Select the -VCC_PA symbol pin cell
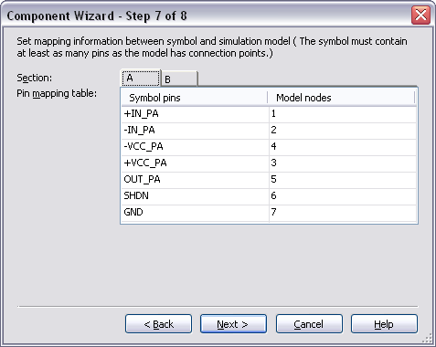 point(195,147)
